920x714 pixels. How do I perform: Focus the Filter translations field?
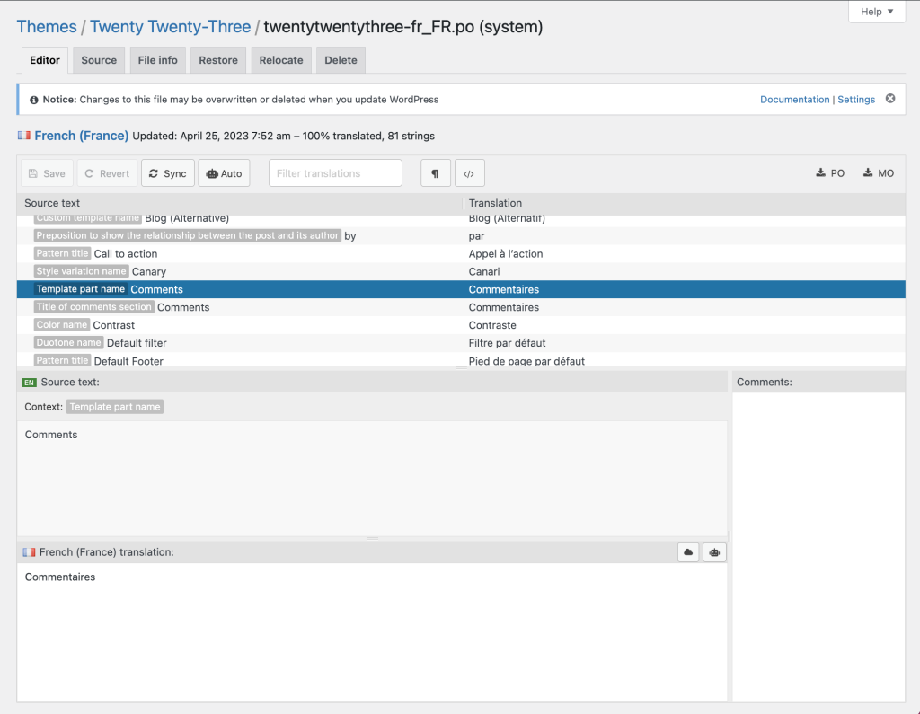(335, 173)
